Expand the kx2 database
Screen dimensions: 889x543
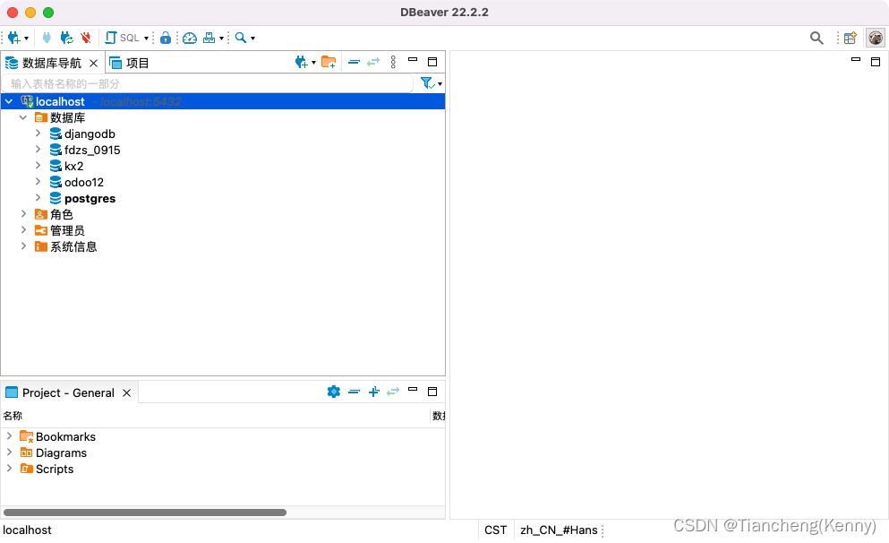coord(38,166)
